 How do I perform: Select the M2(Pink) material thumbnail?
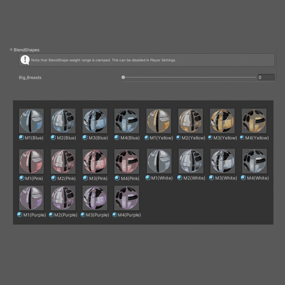(63, 161)
